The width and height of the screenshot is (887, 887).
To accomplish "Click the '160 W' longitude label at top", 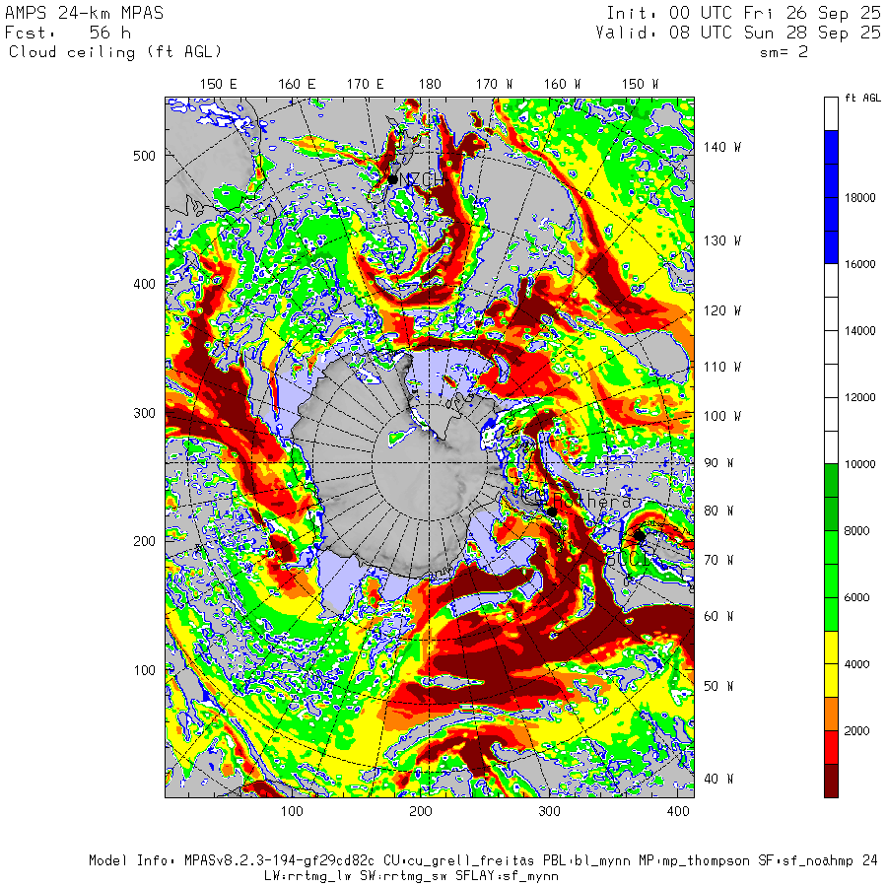I will coord(563,85).
